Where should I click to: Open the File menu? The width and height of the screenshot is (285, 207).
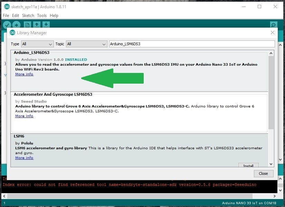6,16
